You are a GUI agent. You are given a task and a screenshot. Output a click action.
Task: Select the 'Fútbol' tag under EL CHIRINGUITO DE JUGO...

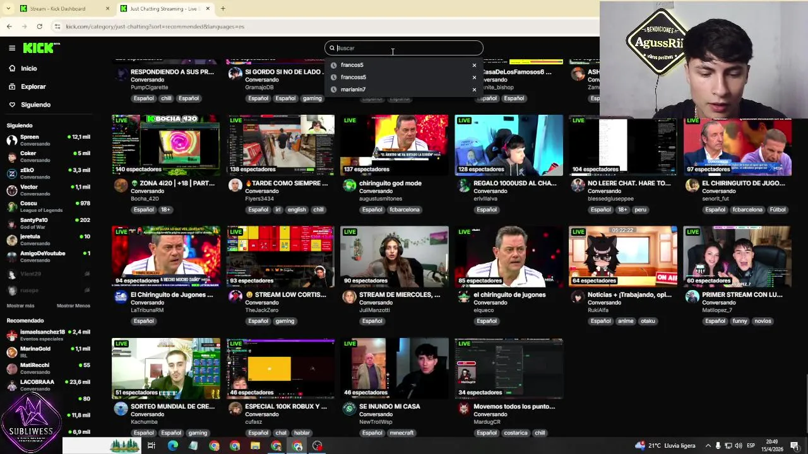(778, 210)
